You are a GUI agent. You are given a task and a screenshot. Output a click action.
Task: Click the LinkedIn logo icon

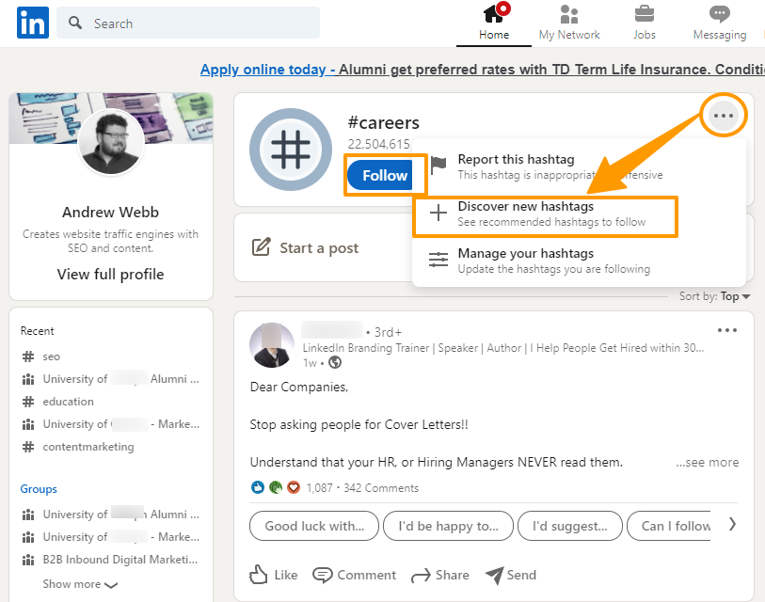click(32, 24)
